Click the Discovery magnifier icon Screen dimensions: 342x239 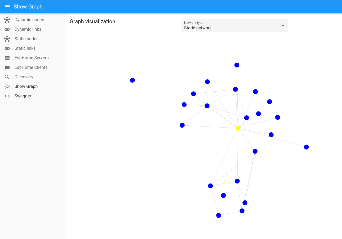pos(7,77)
